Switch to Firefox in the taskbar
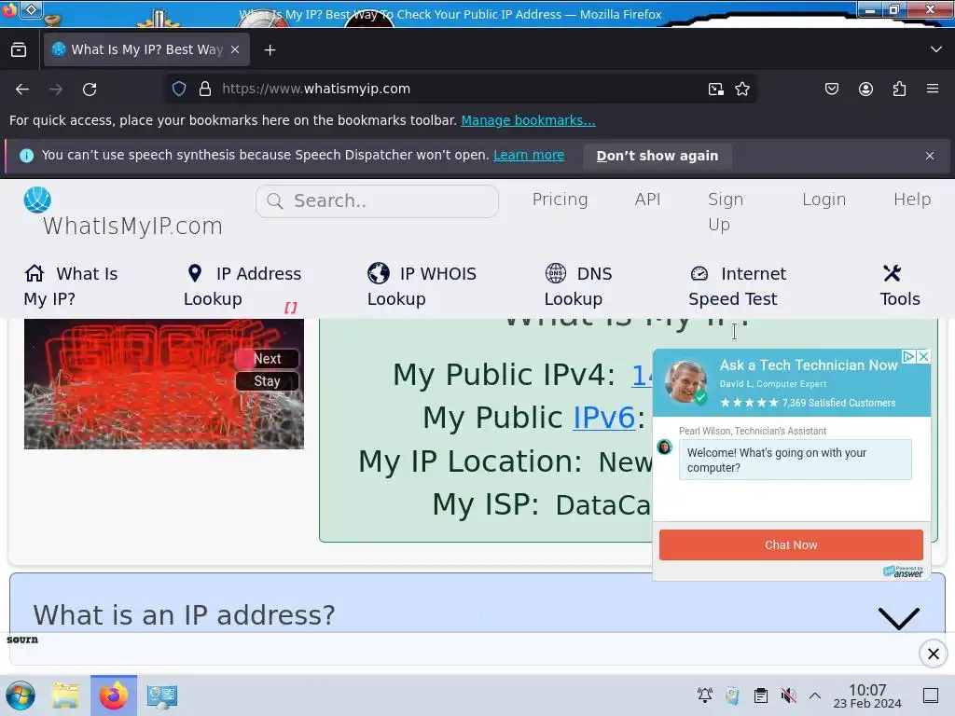The width and height of the screenshot is (955, 716). point(114,695)
